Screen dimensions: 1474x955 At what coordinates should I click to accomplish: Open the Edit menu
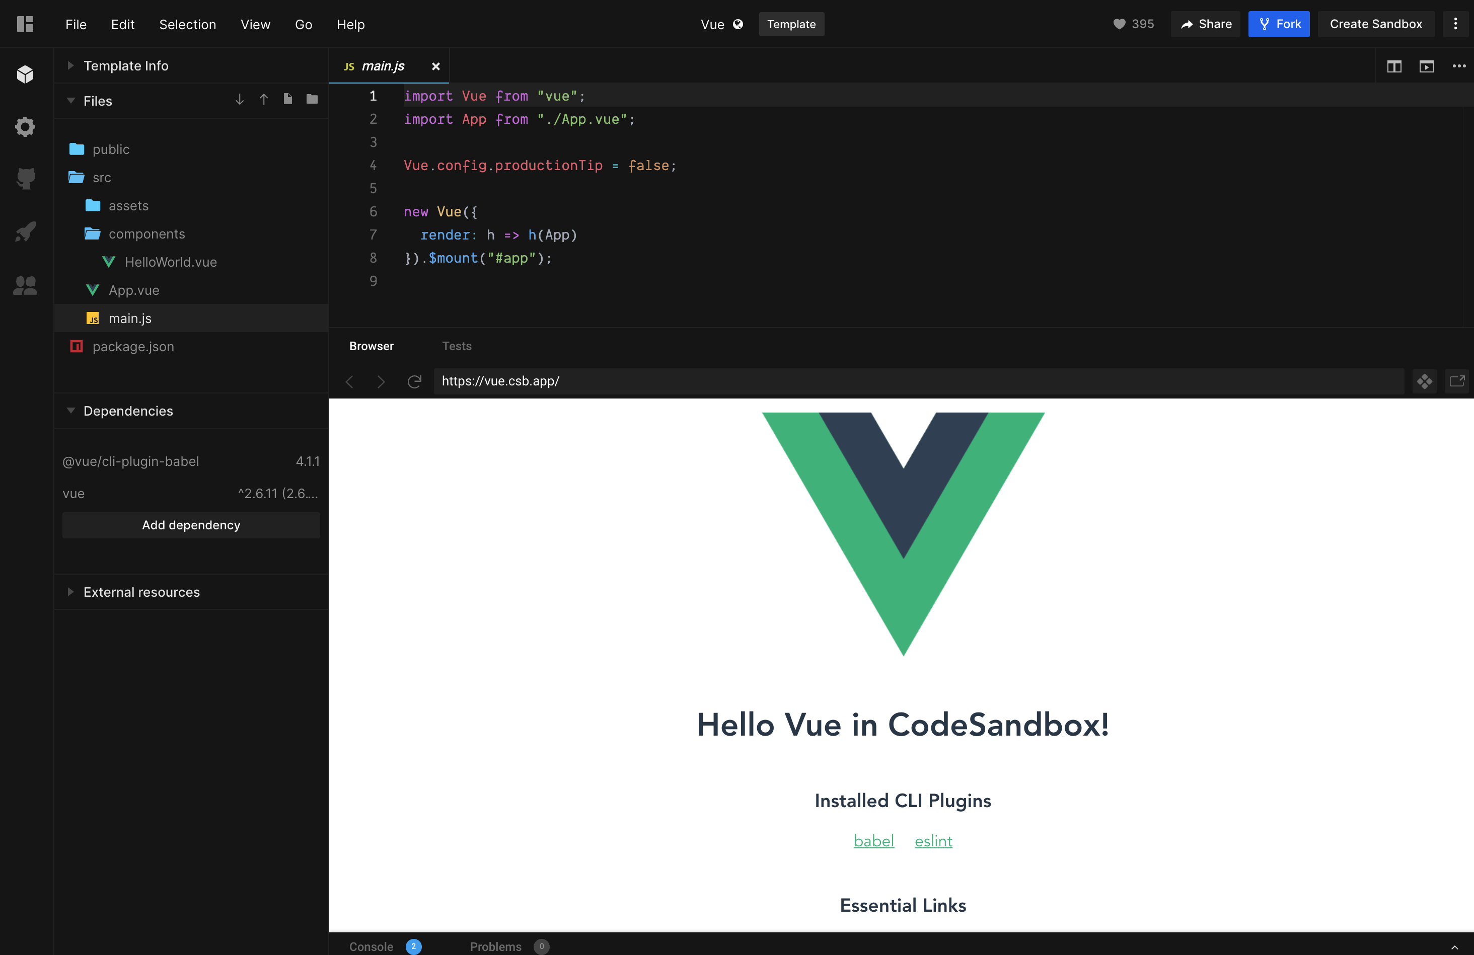click(x=123, y=24)
